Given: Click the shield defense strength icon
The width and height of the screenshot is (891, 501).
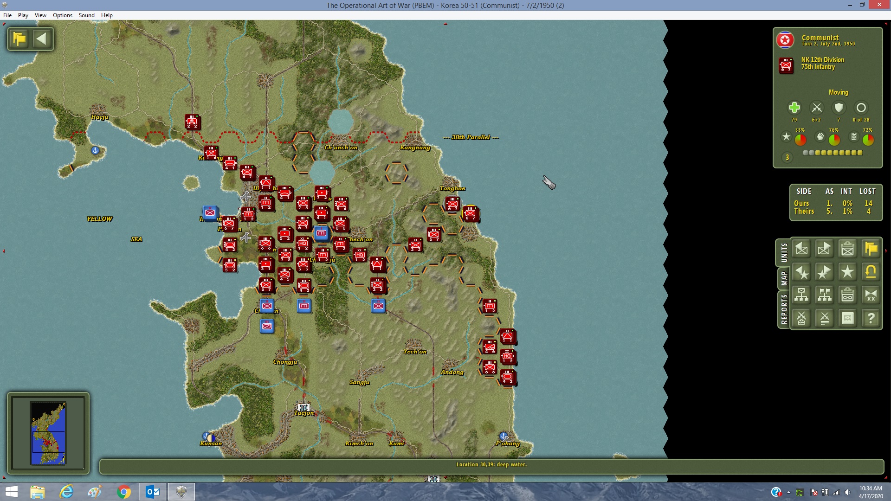Looking at the screenshot, I should [x=839, y=108].
